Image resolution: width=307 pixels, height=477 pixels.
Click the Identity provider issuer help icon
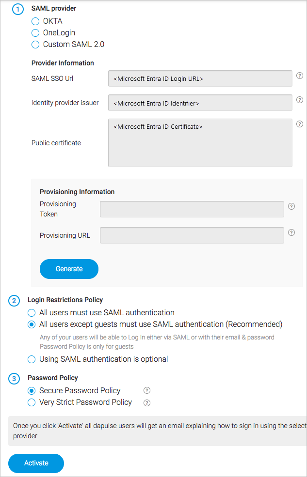(x=299, y=100)
